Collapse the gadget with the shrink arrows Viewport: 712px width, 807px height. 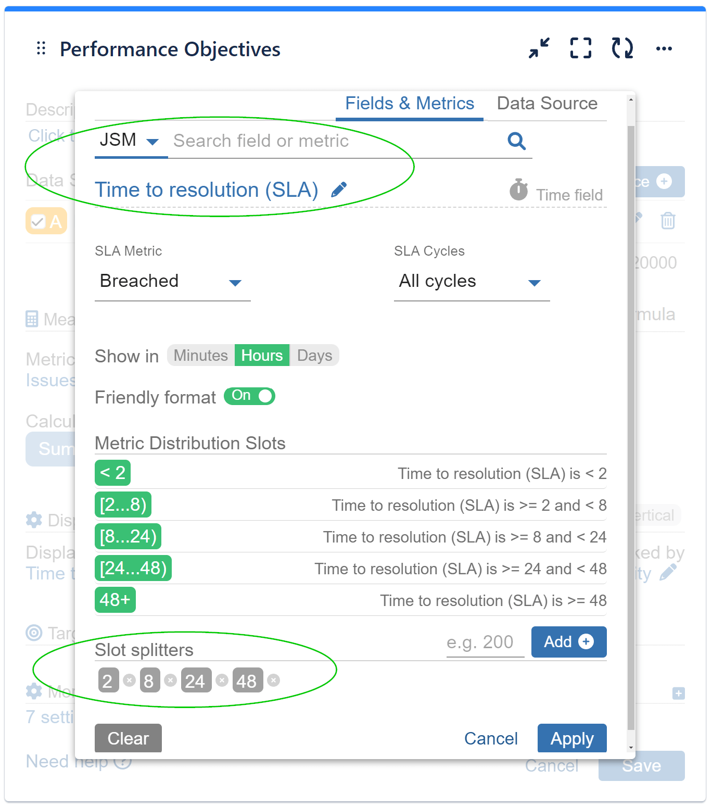click(x=539, y=48)
